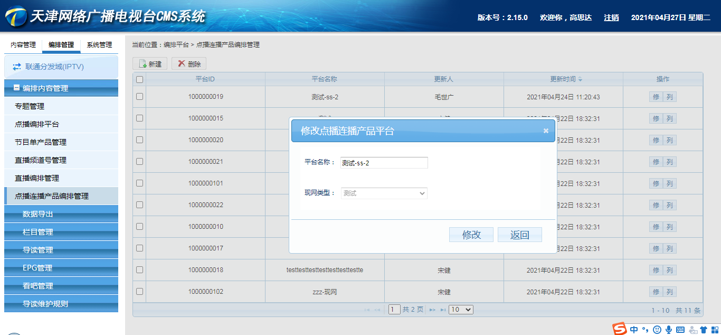Open the 现网类型 dropdown

[384, 193]
